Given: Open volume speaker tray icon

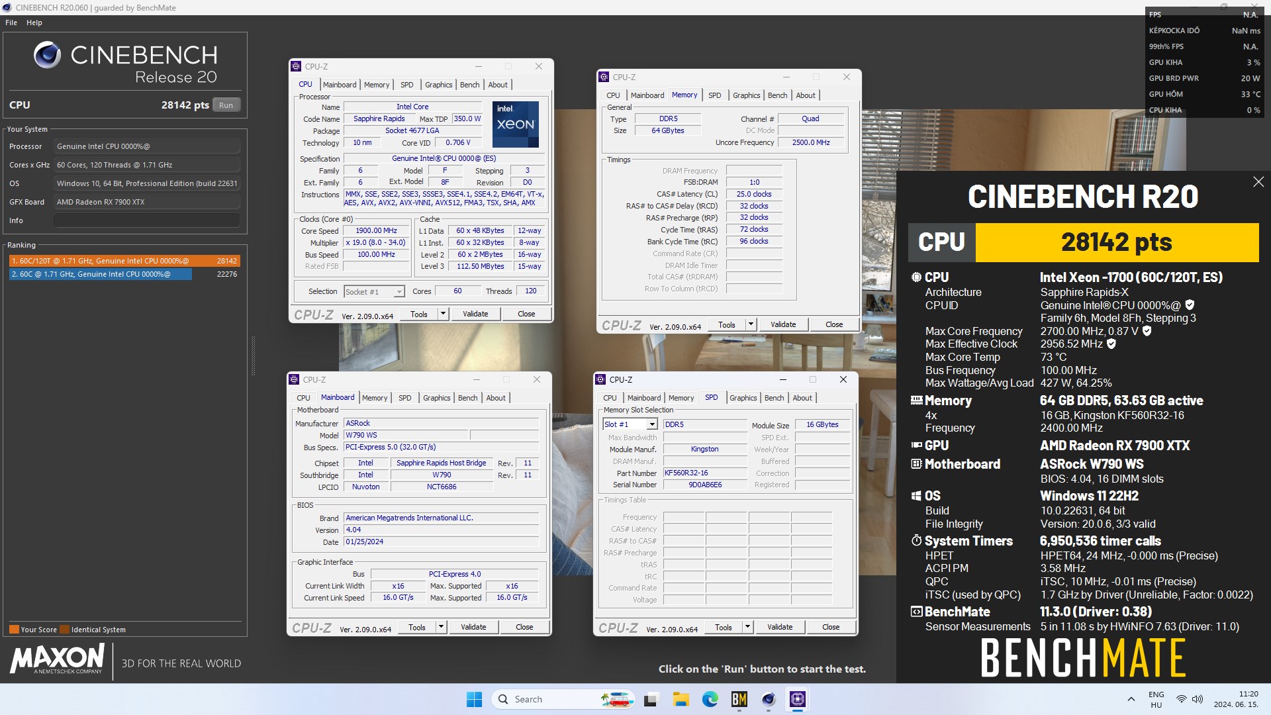Looking at the screenshot, I should [1198, 699].
